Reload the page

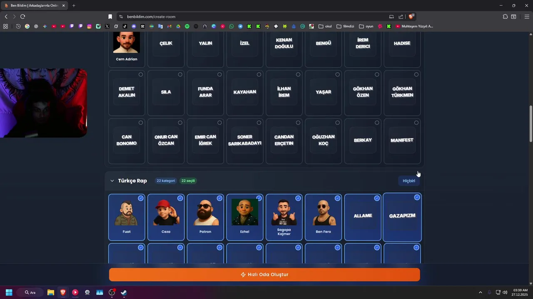coord(22,17)
